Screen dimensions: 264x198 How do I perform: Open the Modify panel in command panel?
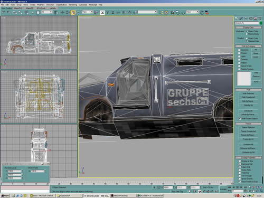pyautogui.click(x=241, y=18)
